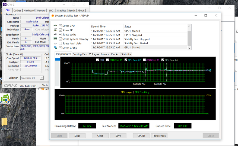
Task: Click the AIDA64 flame icon in title bar
Action: click(53, 16)
